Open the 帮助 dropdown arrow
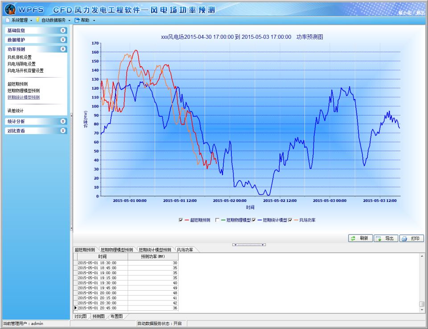The height and width of the screenshot is (329, 428). [x=94, y=21]
